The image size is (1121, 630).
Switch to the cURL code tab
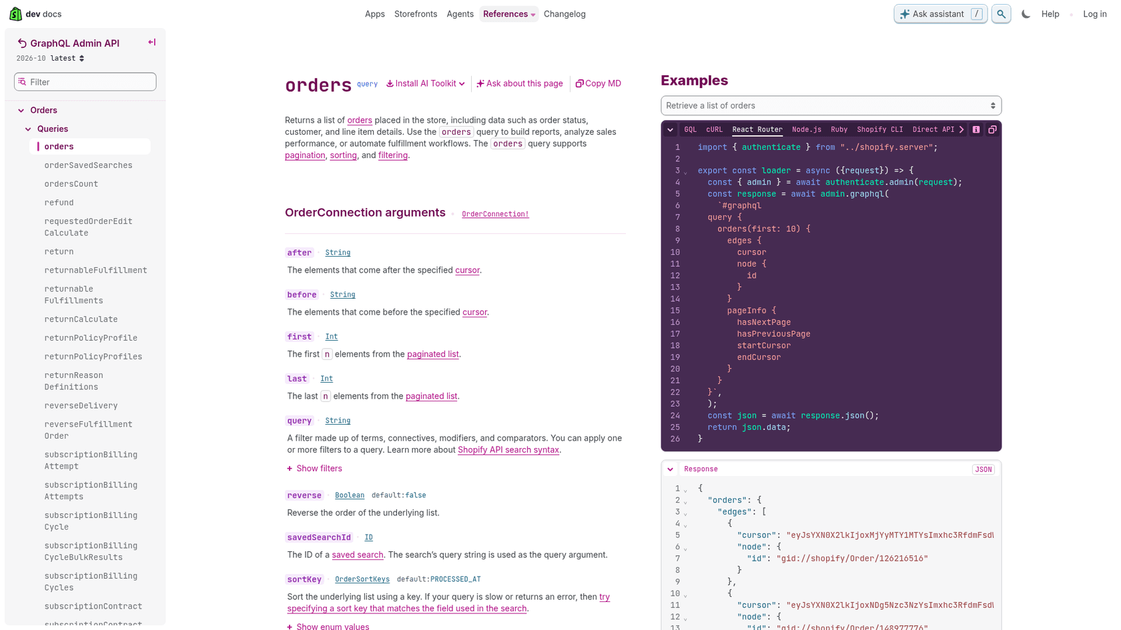714,129
